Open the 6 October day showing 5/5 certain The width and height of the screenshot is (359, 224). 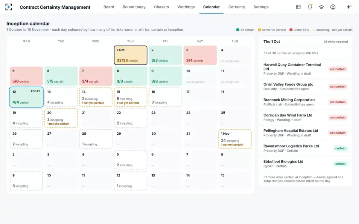click(61, 76)
